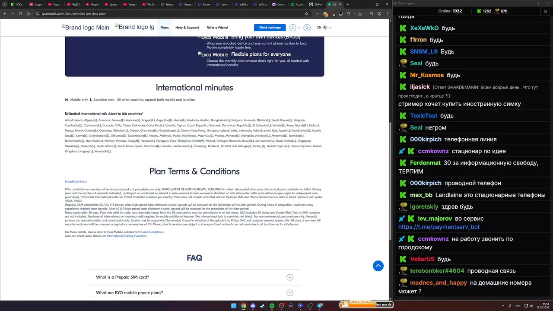
Task: Click the Online: 1932 viewer counter
Action: tap(450, 11)
